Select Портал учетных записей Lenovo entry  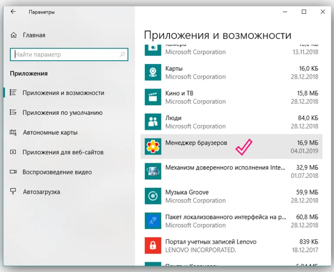211,242
